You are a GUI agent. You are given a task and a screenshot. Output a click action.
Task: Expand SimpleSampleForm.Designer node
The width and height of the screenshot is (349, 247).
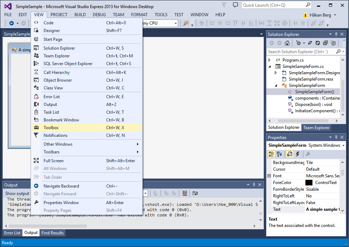tap(276, 73)
